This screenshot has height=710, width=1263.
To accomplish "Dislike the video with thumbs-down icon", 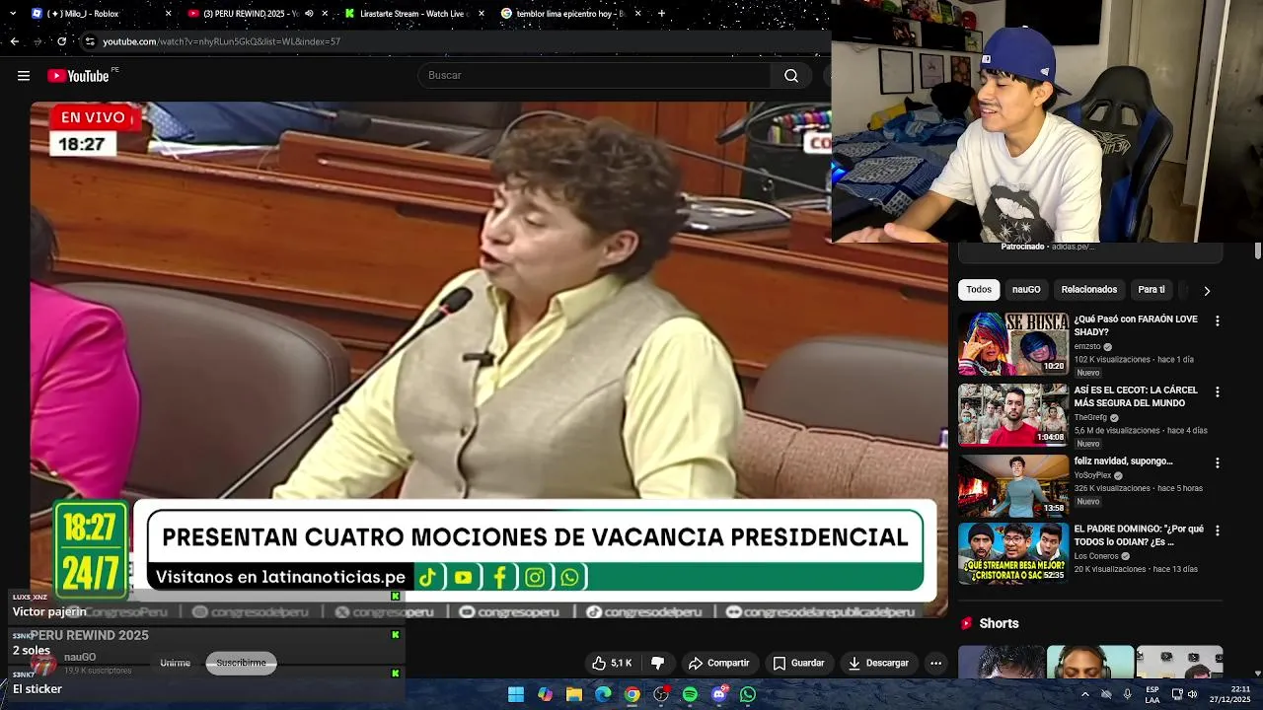I will tap(658, 663).
